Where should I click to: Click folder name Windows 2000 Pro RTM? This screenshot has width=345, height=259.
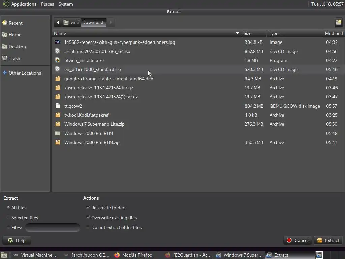coord(89,133)
